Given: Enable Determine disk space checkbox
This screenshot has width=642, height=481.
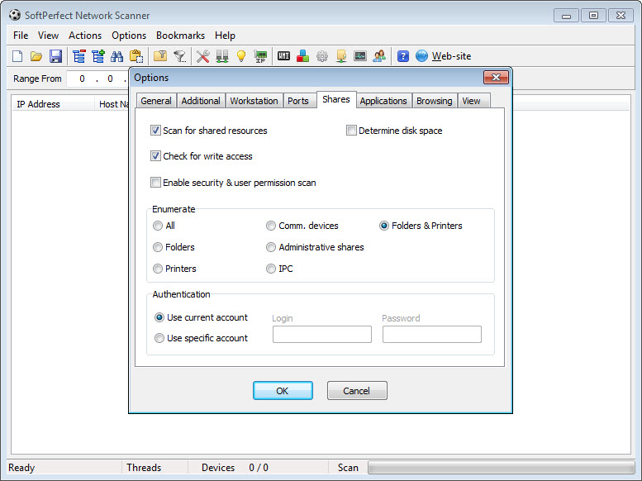Looking at the screenshot, I should pos(351,131).
